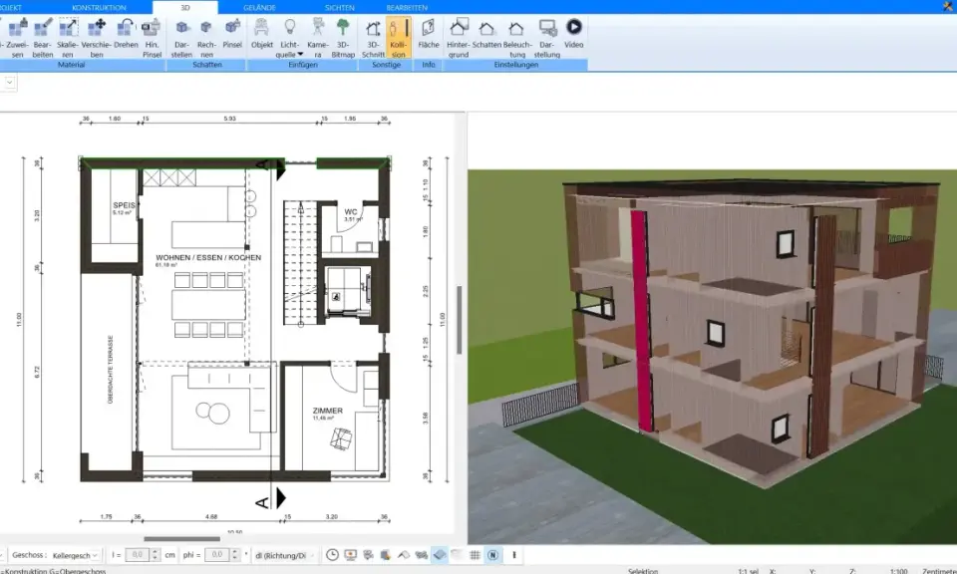Expand the small dropdown below the ribbon

pyautogui.click(x=9, y=82)
